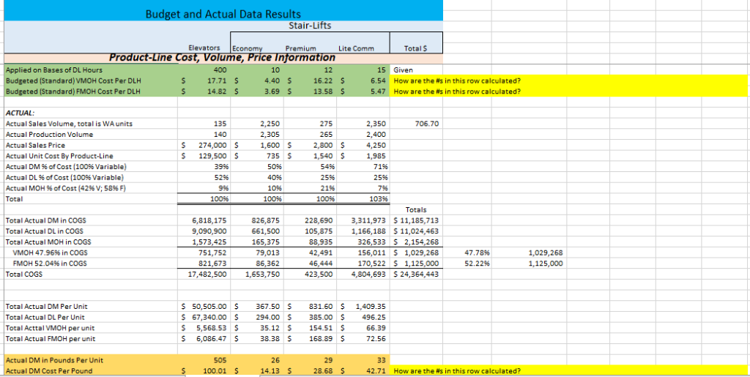750x377 pixels.
Task: Select 'Actual MOH % of Cost (42% V; 58% F)' label
Action: click(x=65, y=187)
